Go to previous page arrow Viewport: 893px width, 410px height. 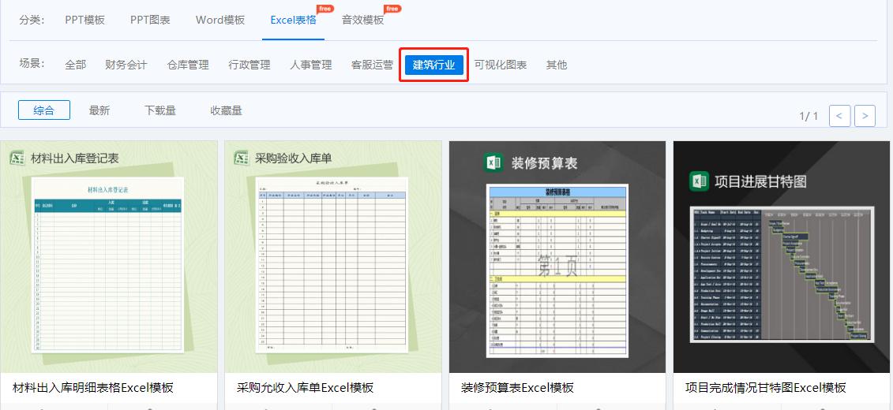coord(839,116)
